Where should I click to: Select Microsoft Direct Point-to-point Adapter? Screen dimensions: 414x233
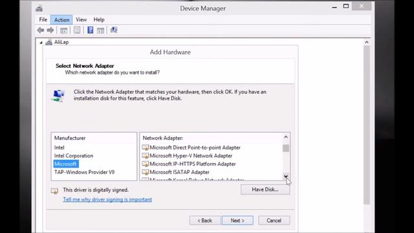(195, 148)
